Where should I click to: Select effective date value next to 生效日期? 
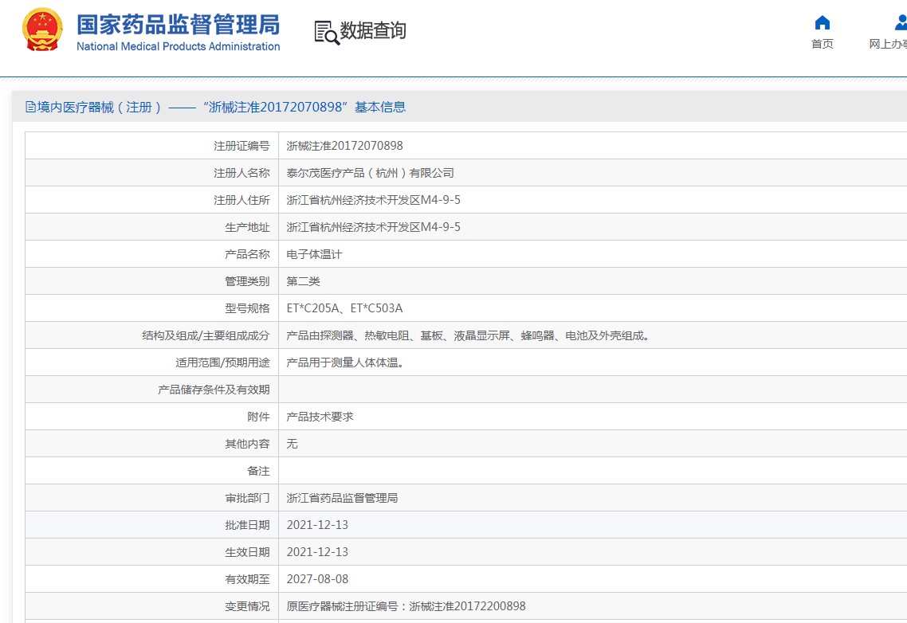[x=317, y=552]
